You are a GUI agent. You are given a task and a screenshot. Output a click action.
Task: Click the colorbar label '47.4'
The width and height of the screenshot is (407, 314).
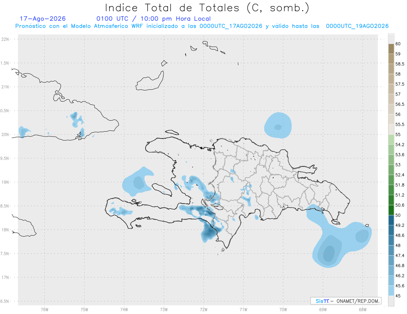(x=400, y=255)
